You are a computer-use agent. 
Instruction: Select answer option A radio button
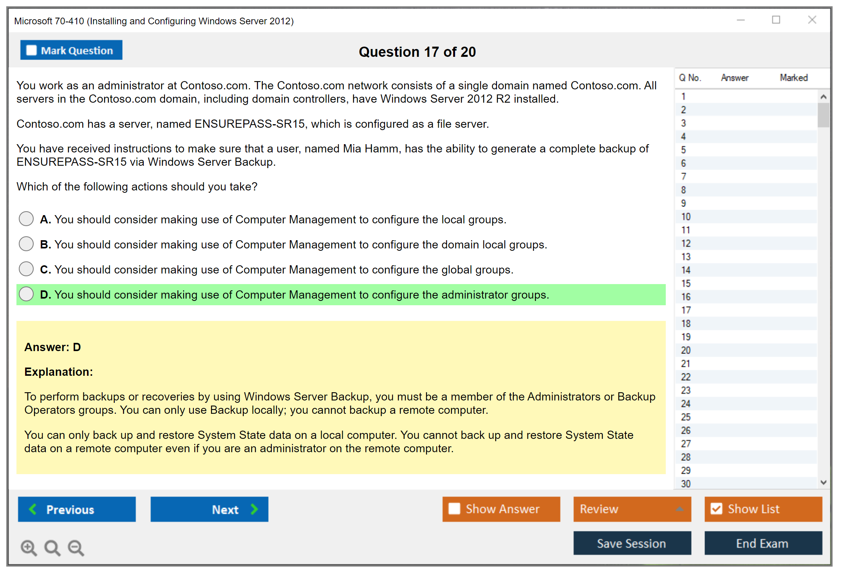[x=26, y=219]
